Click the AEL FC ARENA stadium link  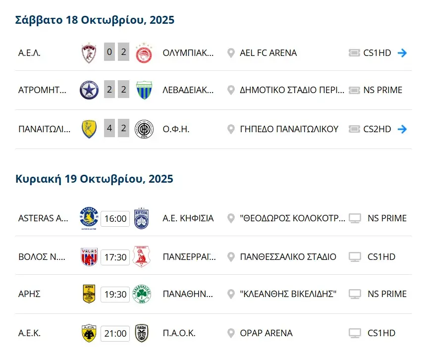[268, 52]
